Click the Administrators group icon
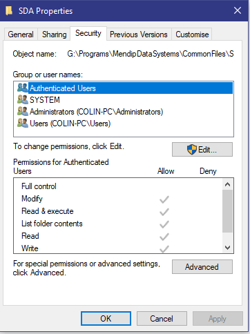Viewport: 250px width, 334px height. pyautogui.click(x=23, y=111)
